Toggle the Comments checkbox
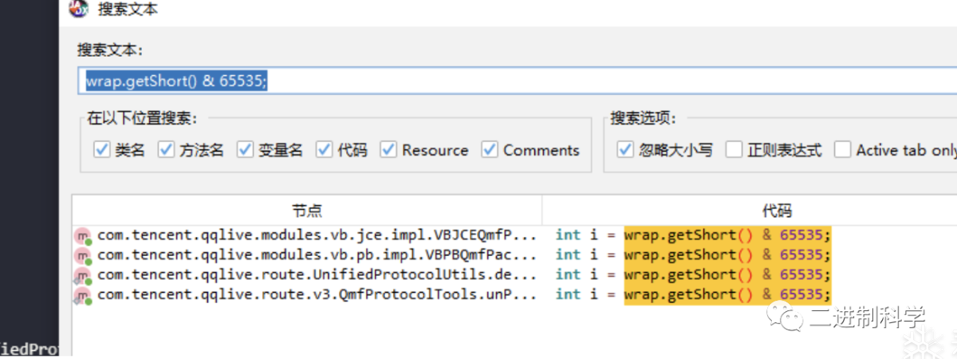957x359 pixels. pyautogui.click(x=490, y=150)
